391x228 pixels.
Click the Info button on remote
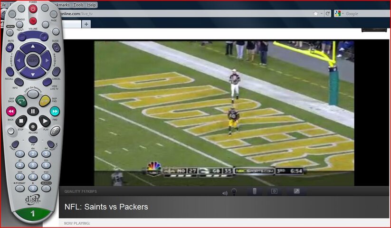19,82
